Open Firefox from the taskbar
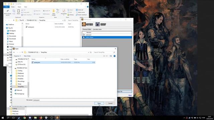 tap(41, 118)
